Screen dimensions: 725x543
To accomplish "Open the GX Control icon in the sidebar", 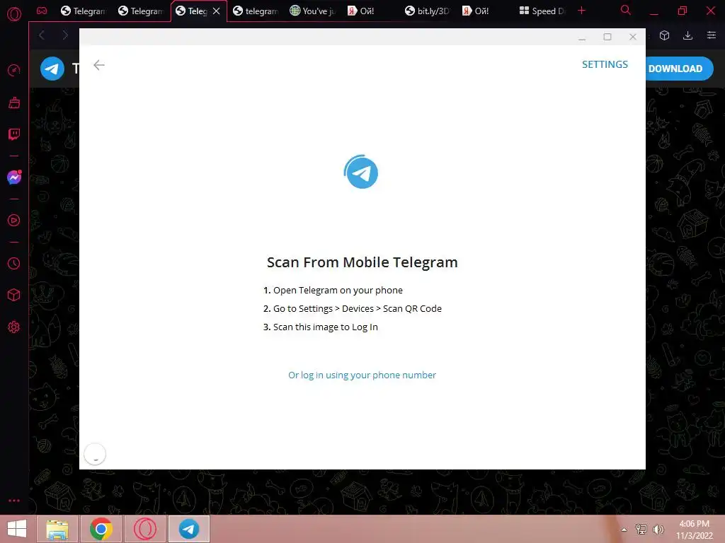I will [14, 70].
